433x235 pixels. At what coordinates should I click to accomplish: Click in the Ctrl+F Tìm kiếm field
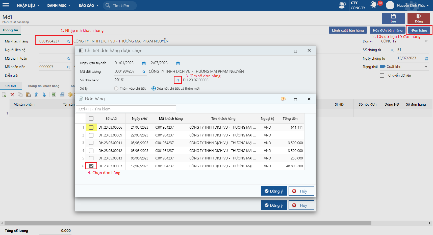pyautogui.click(x=126, y=109)
